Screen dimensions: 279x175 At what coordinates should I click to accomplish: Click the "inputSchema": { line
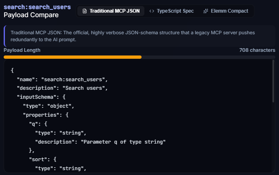(x=41, y=97)
